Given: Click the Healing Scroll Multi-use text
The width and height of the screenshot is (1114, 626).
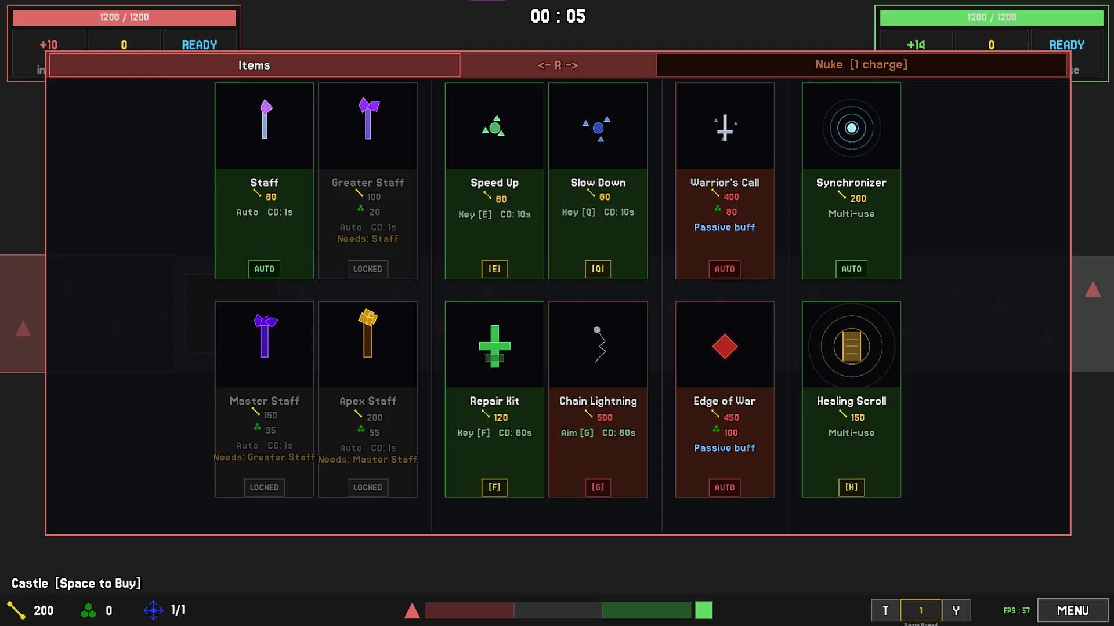Looking at the screenshot, I should click(851, 433).
